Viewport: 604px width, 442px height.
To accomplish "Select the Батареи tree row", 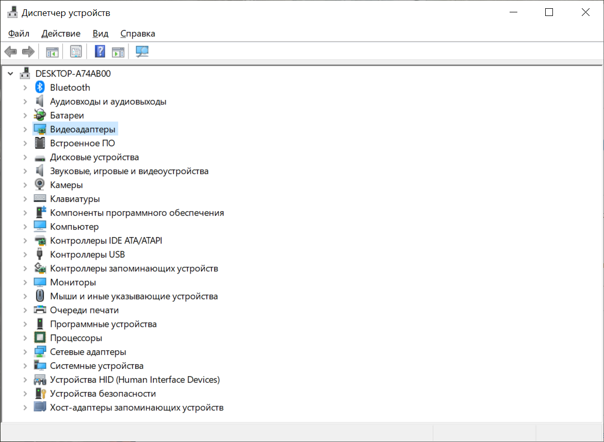I will (67, 115).
